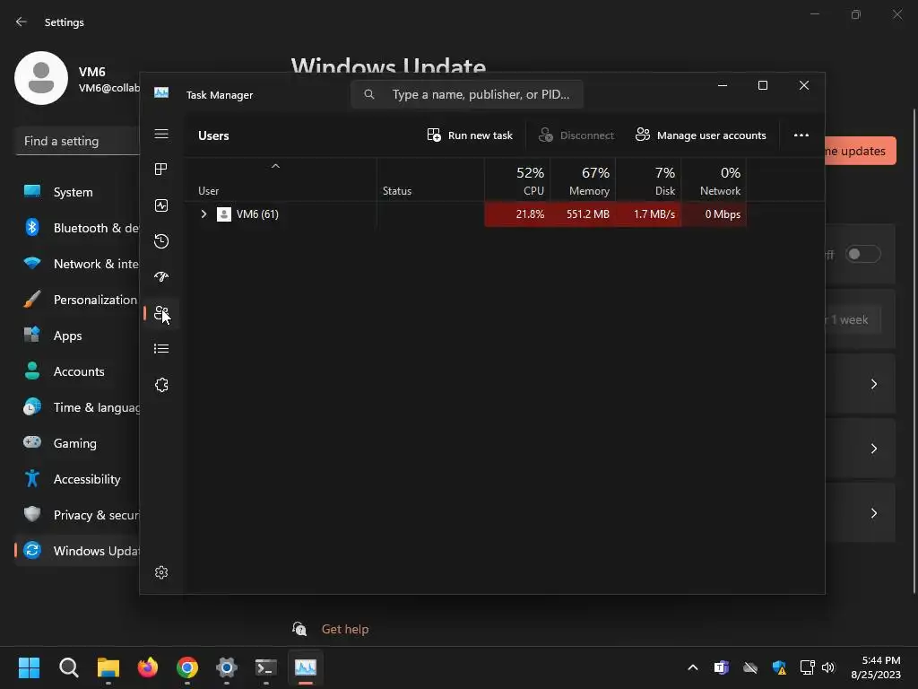
Task: Show hidden system tray icons
Action: point(693,667)
